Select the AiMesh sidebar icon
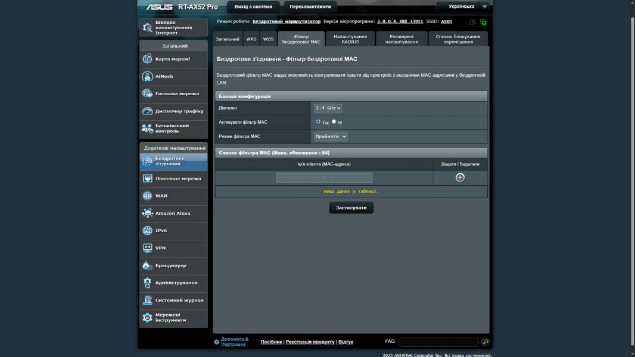Screen dimensions: 635x357 coord(148,76)
